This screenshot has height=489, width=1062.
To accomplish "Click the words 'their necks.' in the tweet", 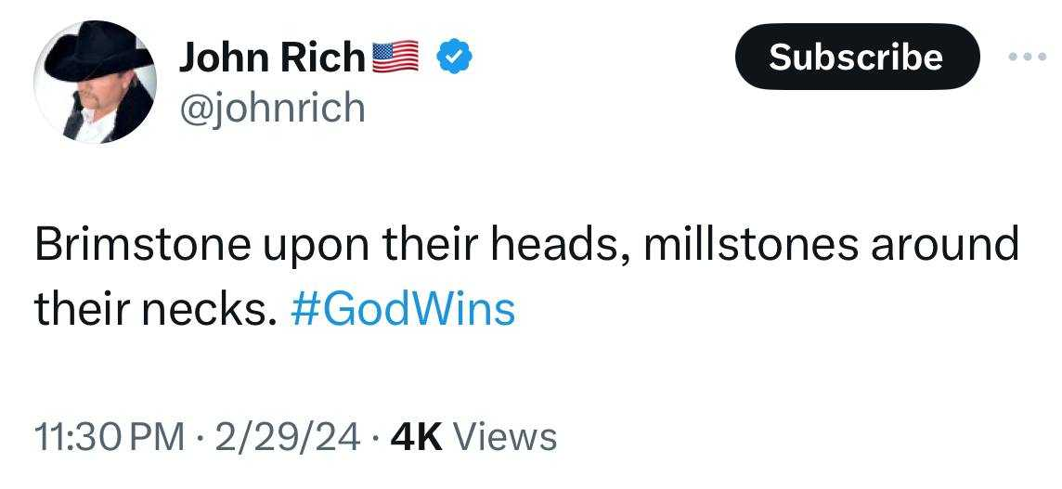I will pyautogui.click(x=157, y=309).
